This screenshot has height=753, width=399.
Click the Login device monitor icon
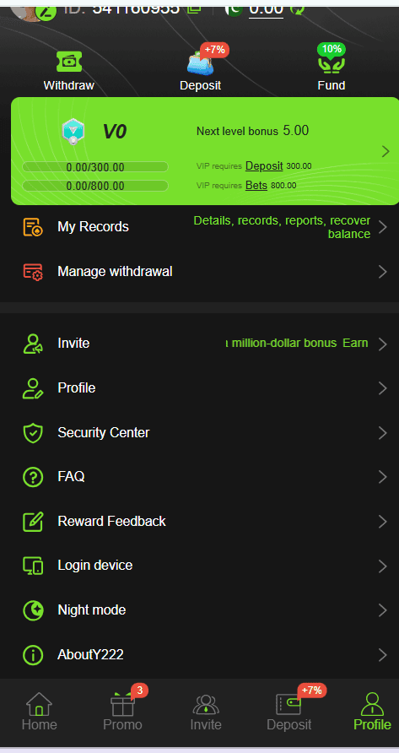pyautogui.click(x=33, y=566)
